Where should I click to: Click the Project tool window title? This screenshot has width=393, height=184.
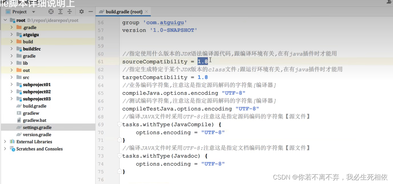click(20, 12)
